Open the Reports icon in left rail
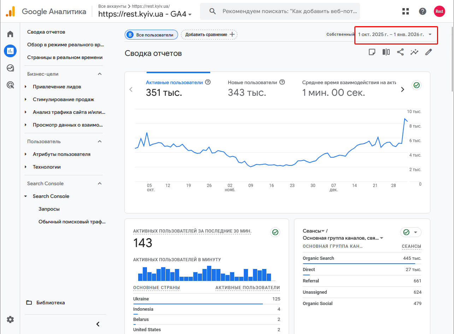This screenshot has height=334, width=454. click(10, 51)
